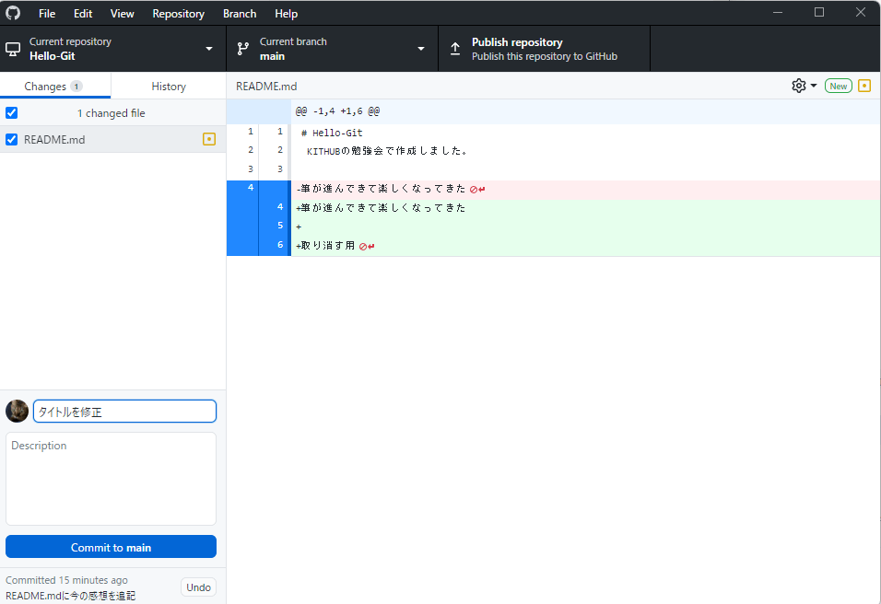Click inside the commit title field

[124, 411]
